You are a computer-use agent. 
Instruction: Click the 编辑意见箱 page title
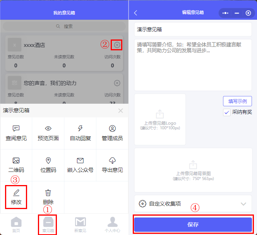(193, 12)
